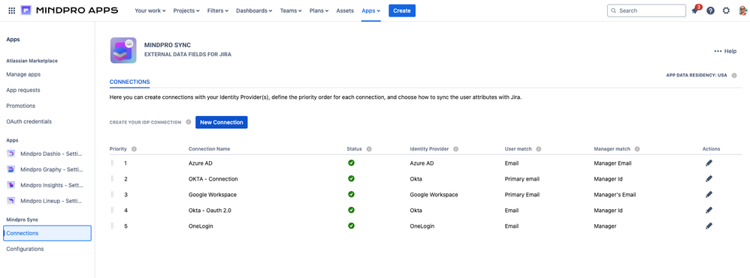Screen dimensions: 750x278
Task: Open the user profile avatar
Action: (x=742, y=10)
